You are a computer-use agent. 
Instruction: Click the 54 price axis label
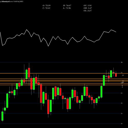pos(122,113)
